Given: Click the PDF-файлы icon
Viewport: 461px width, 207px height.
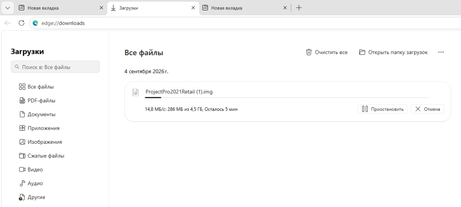Looking at the screenshot, I should (22, 101).
